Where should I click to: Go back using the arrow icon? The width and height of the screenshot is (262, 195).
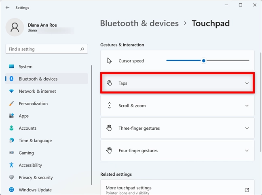pyautogui.click(x=7, y=8)
